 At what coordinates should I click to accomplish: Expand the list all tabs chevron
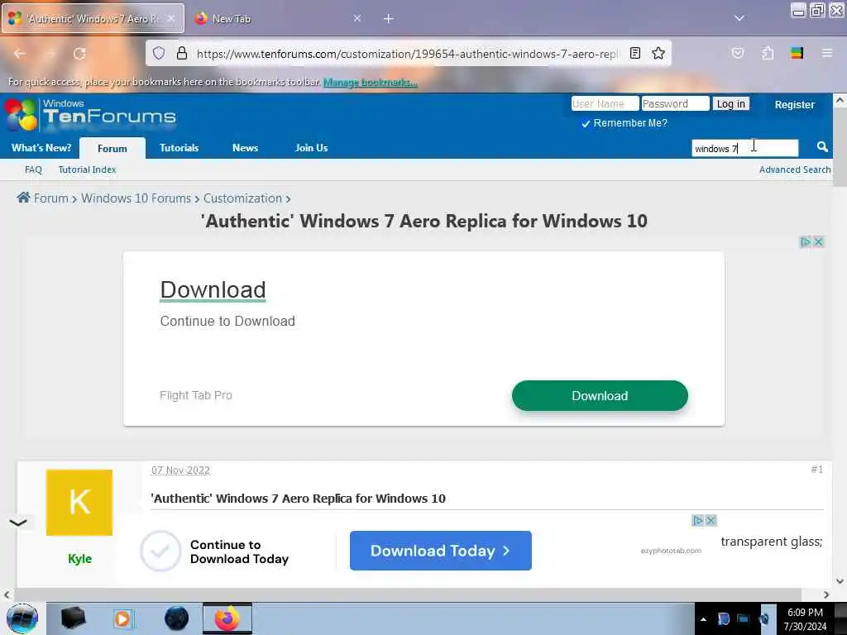click(739, 18)
